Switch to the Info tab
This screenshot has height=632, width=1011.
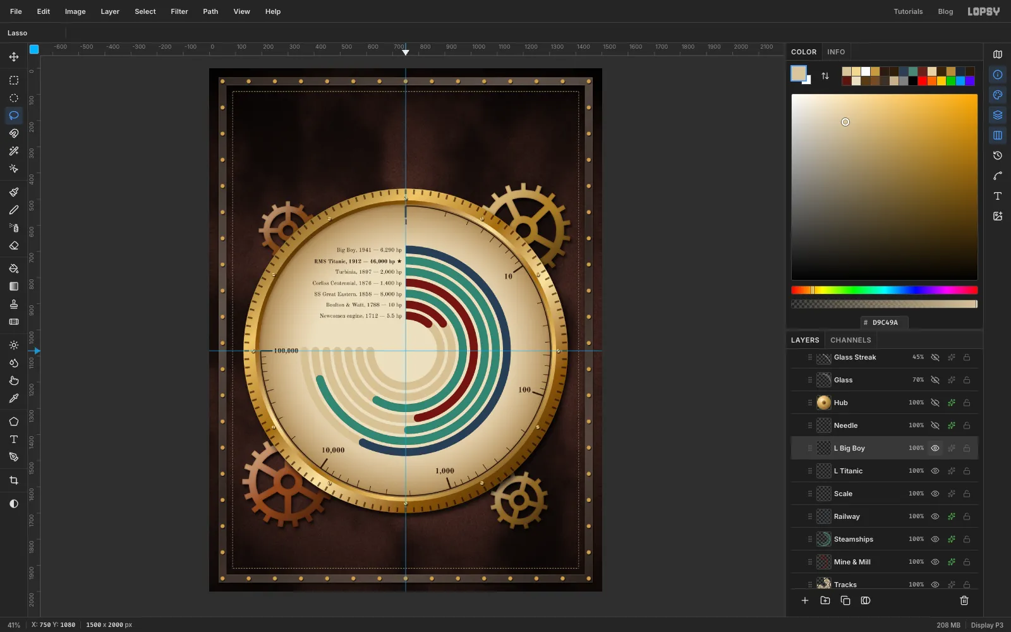[836, 52]
